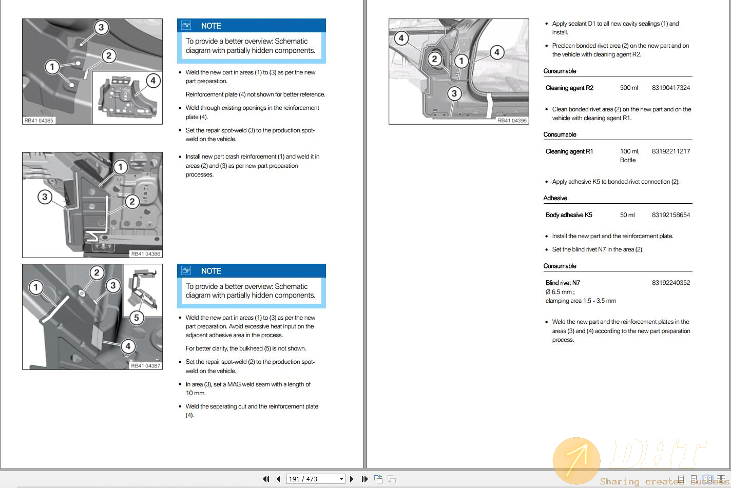This screenshot has width=731, height=488.
Task: Open the page number dropdown arrow
Action: [x=341, y=479]
